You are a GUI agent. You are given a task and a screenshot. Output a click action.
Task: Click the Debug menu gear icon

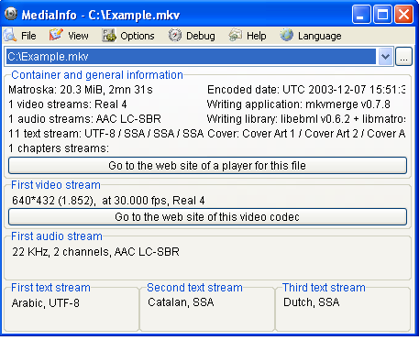click(175, 36)
